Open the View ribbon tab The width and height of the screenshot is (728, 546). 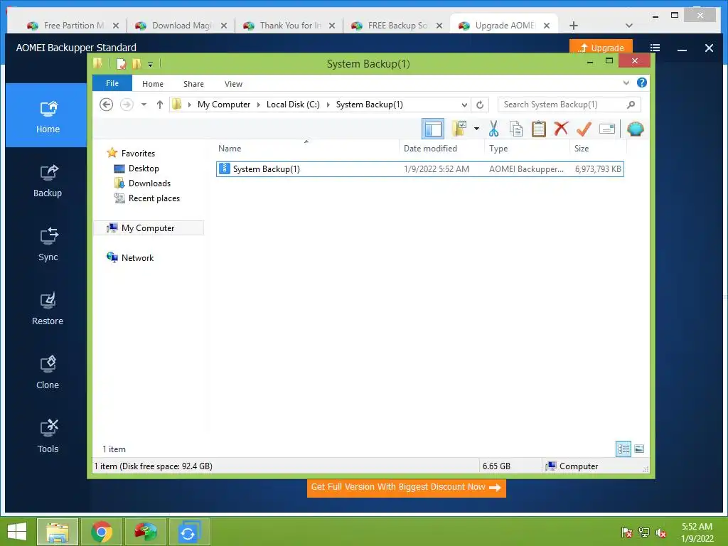click(x=233, y=84)
